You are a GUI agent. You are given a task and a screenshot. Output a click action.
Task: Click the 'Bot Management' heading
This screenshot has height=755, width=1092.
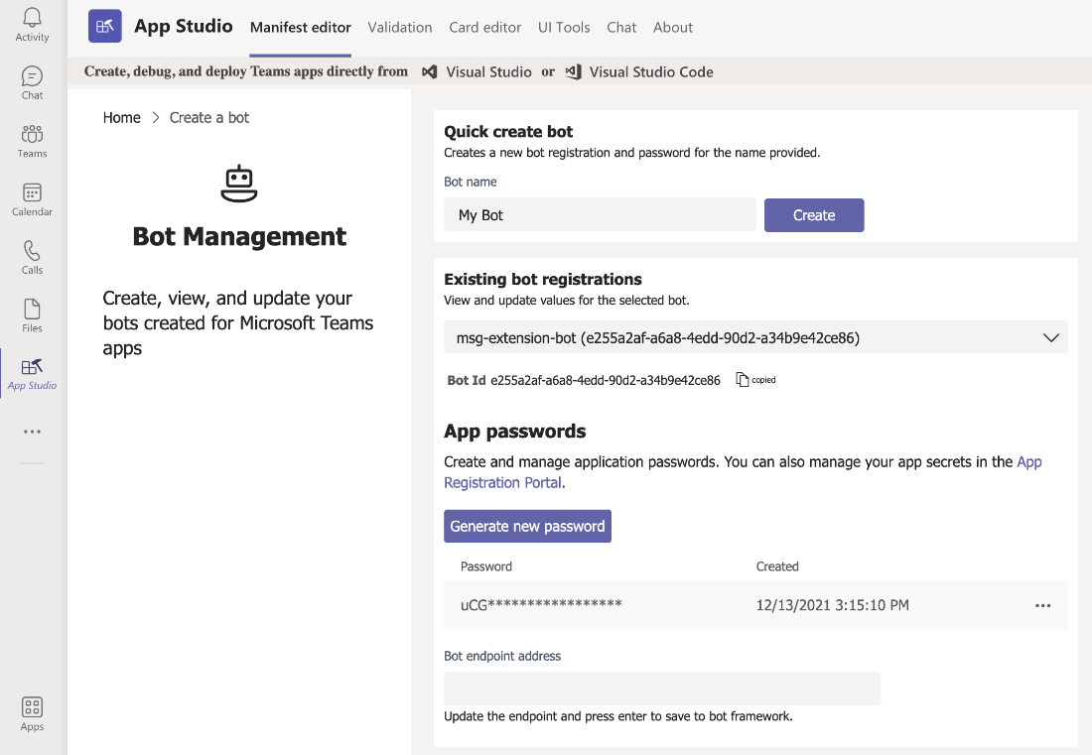click(x=239, y=236)
